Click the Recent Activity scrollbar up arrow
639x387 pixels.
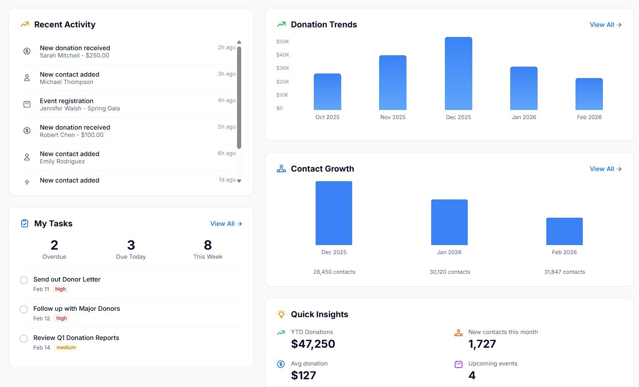click(239, 42)
